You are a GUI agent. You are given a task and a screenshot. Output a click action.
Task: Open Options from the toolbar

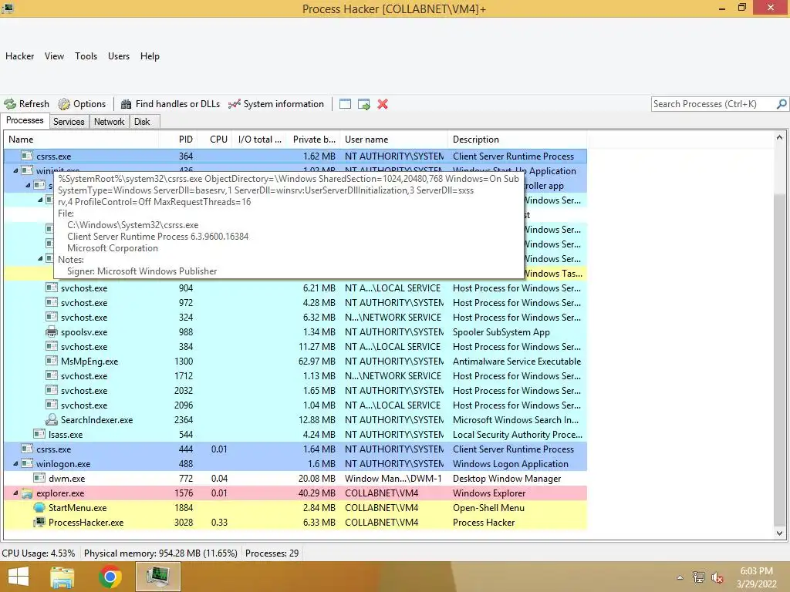82,104
